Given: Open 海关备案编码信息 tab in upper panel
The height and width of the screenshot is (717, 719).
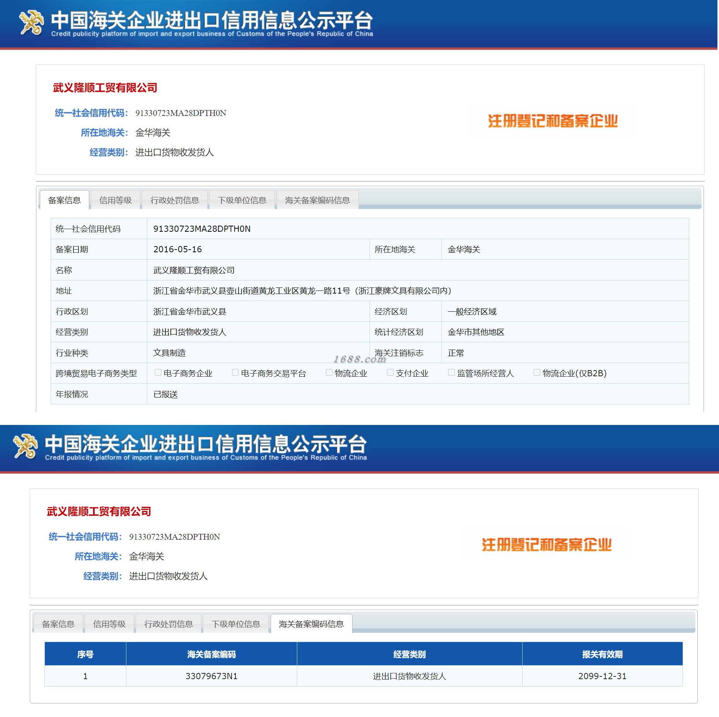Looking at the screenshot, I should coord(317,200).
